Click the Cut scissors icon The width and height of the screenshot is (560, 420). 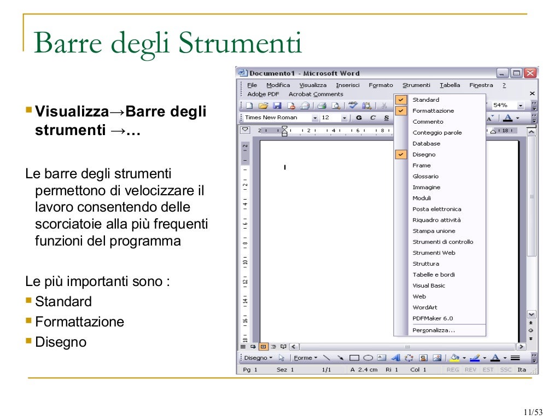(x=384, y=106)
